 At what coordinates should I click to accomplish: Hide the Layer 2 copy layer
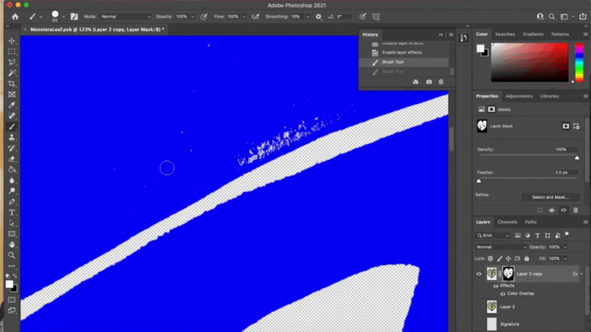coord(479,274)
